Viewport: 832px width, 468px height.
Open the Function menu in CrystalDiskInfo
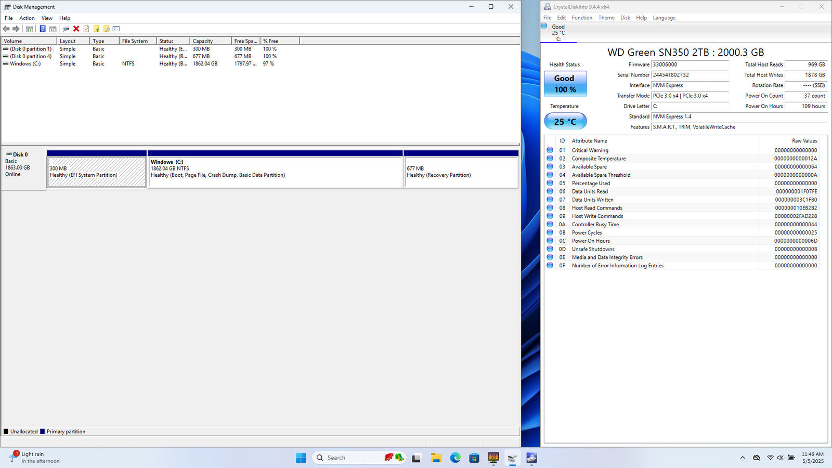[x=582, y=18]
